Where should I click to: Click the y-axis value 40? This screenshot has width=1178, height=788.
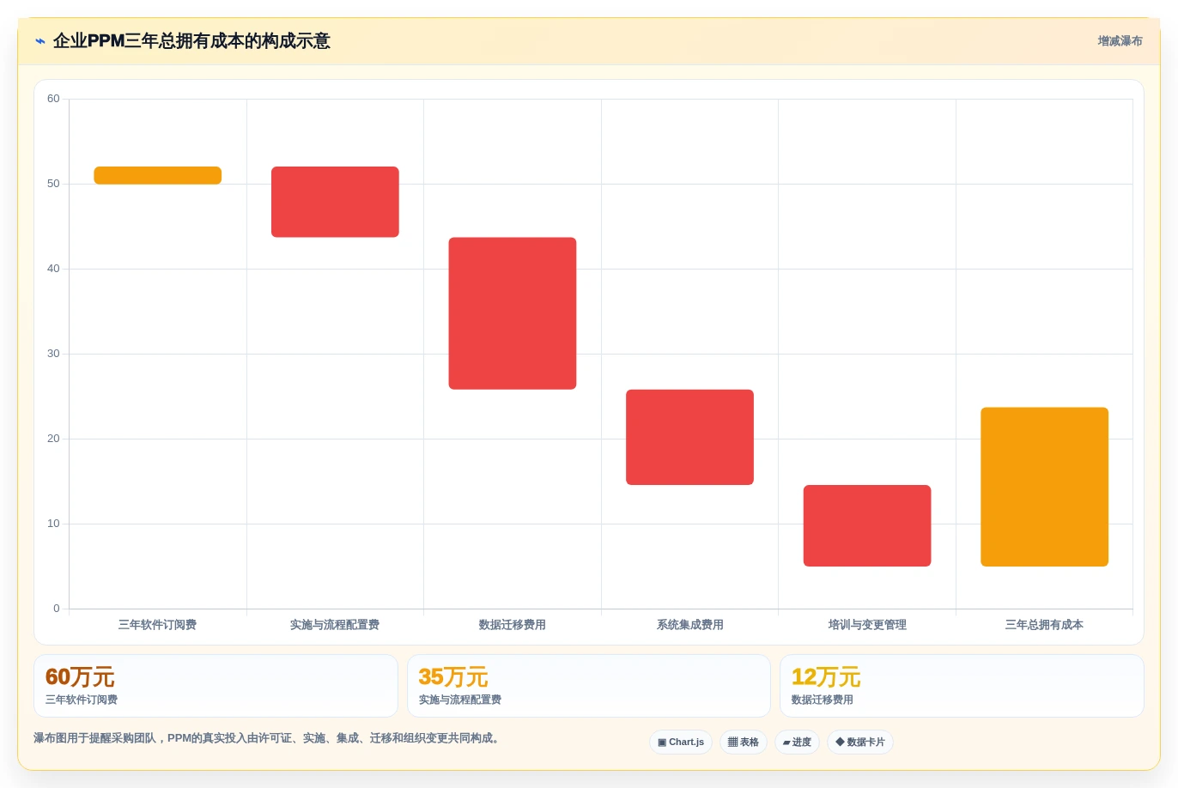53,269
